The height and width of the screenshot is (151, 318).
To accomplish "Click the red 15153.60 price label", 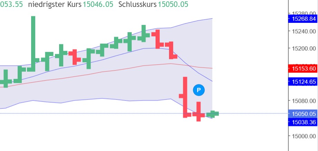I will (x=304, y=69).
